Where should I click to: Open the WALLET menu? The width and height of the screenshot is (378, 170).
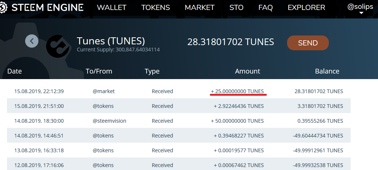coord(112,7)
